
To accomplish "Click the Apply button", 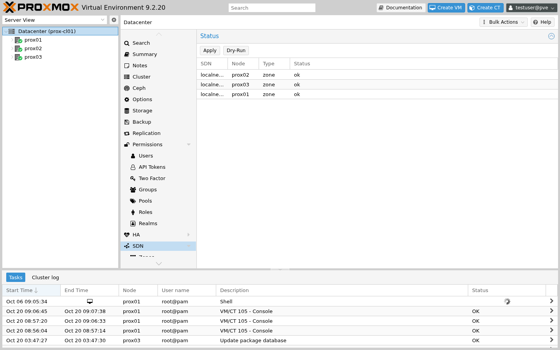I will tap(210, 51).
